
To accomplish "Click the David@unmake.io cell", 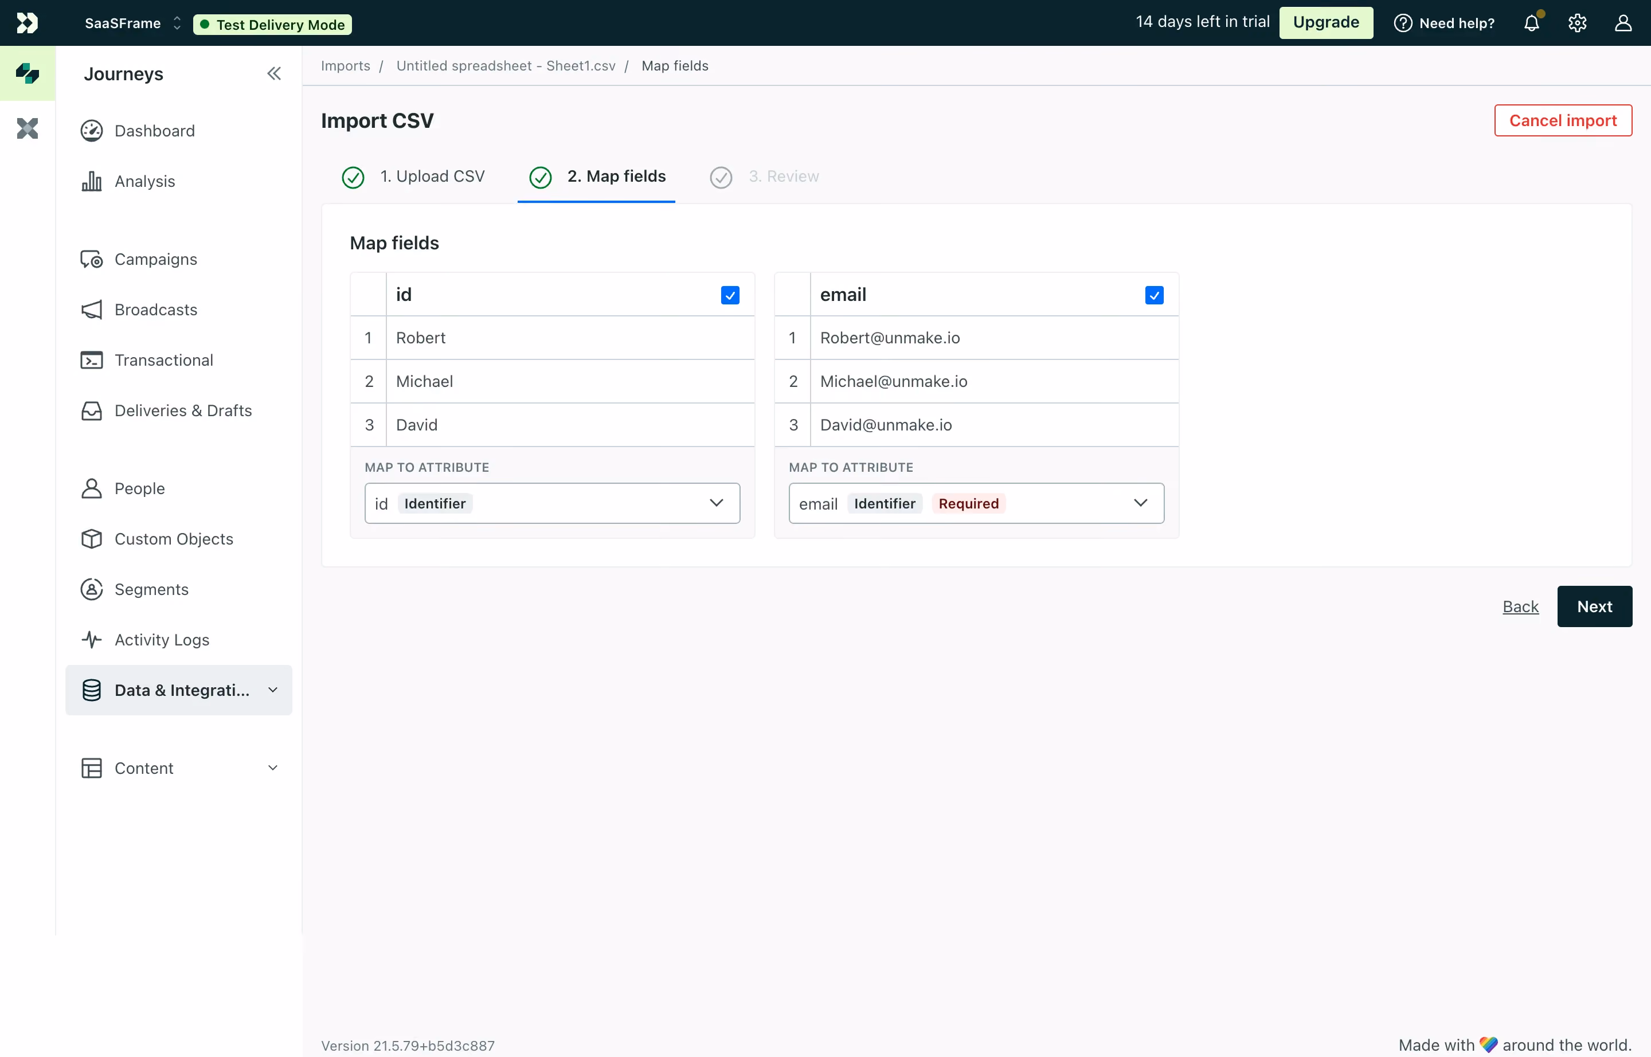I will (994, 425).
